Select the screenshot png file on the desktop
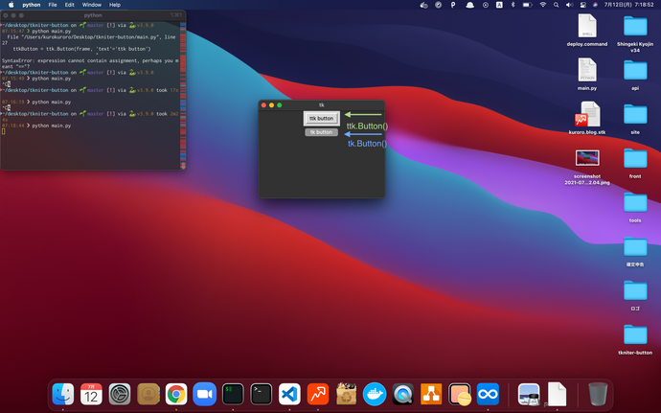661x413 pixels. 587,167
